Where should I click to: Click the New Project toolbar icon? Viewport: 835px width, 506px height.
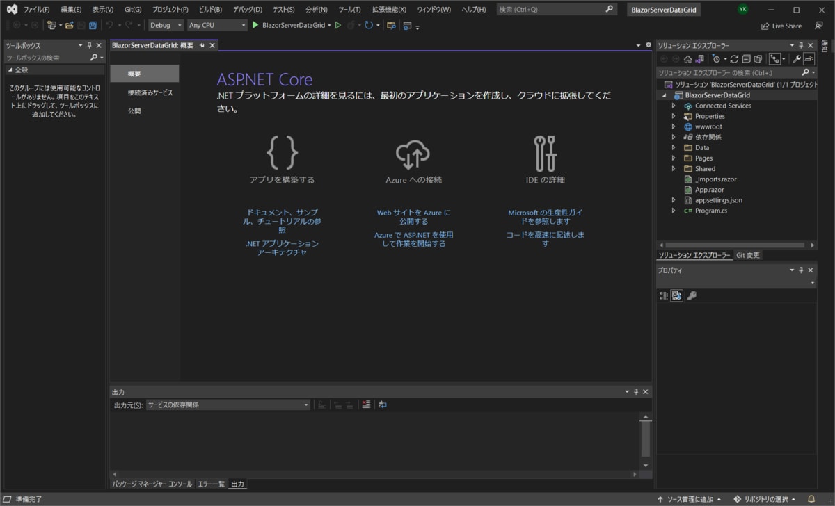coord(51,25)
